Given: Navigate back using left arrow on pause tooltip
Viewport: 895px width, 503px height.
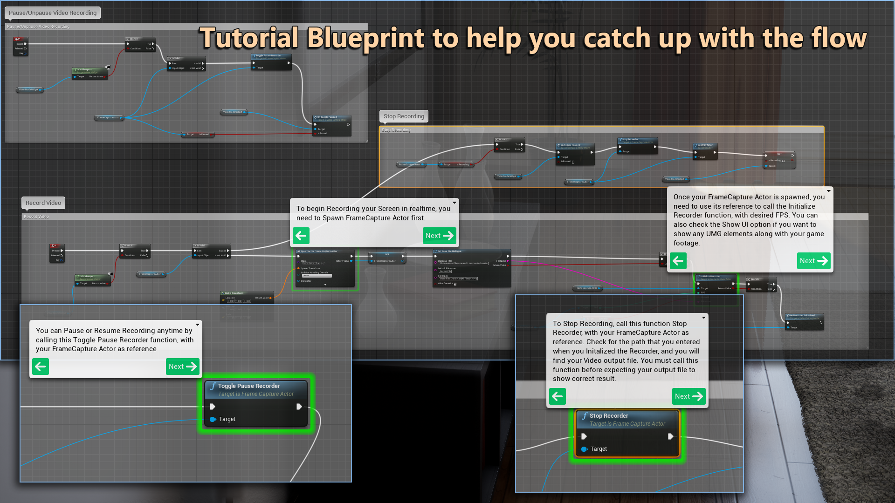Looking at the screenshot, I should coord(40,366).
